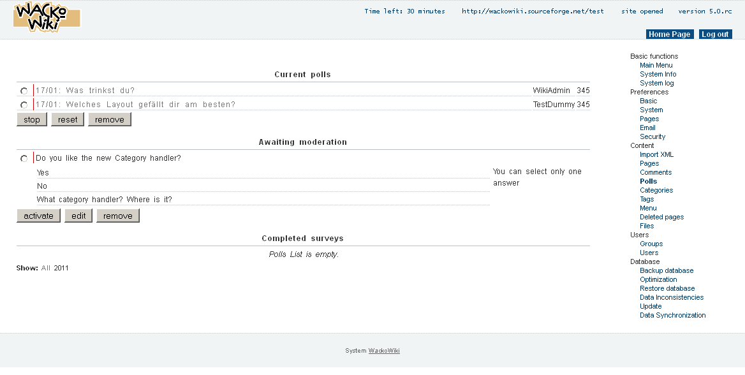Viewport: 745px width, 375px height.
Task: Click the WackoWiki logo
Action: (x=47, y=17)
